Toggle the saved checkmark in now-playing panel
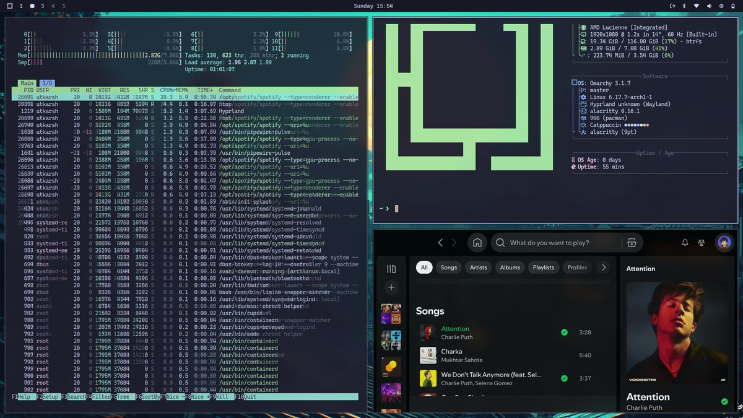 tap(724, 401)
